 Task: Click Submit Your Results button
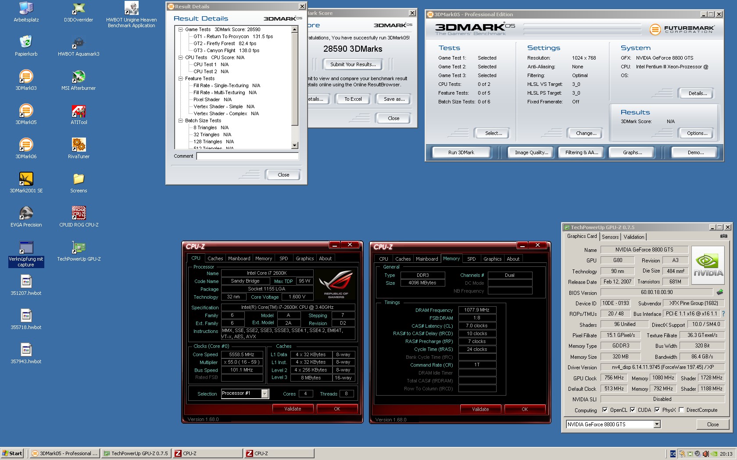(x=353, y=64)
